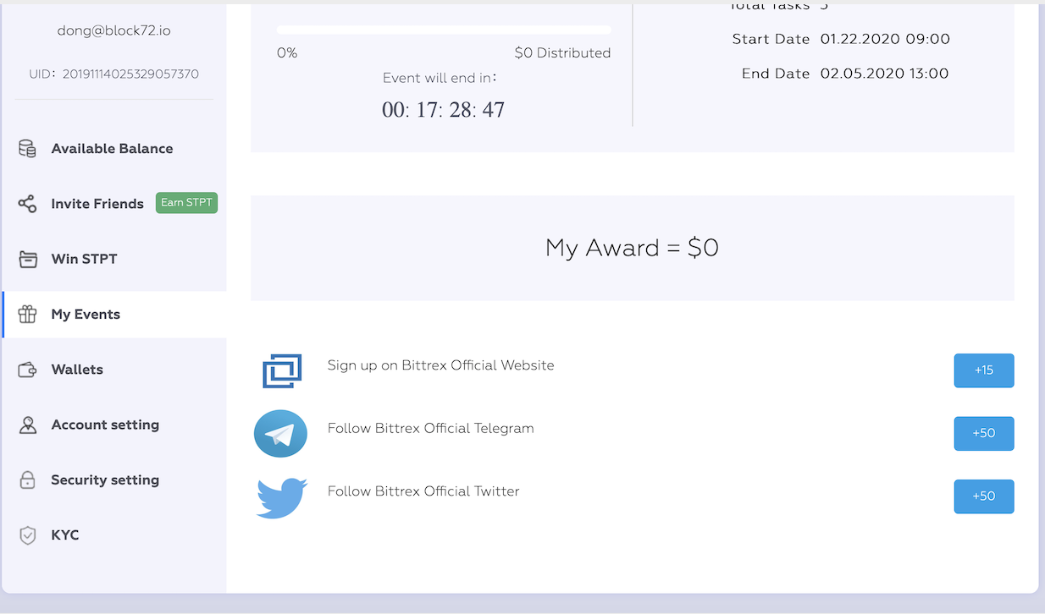
Task: Click the Wallets icon in sidebar
Action: (27, 370)
